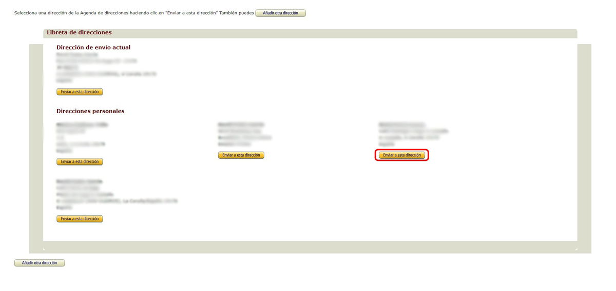Click the blurred first personal address on left
The height and width of the screenshot is (291, 616).
click(x=82, y=137)
